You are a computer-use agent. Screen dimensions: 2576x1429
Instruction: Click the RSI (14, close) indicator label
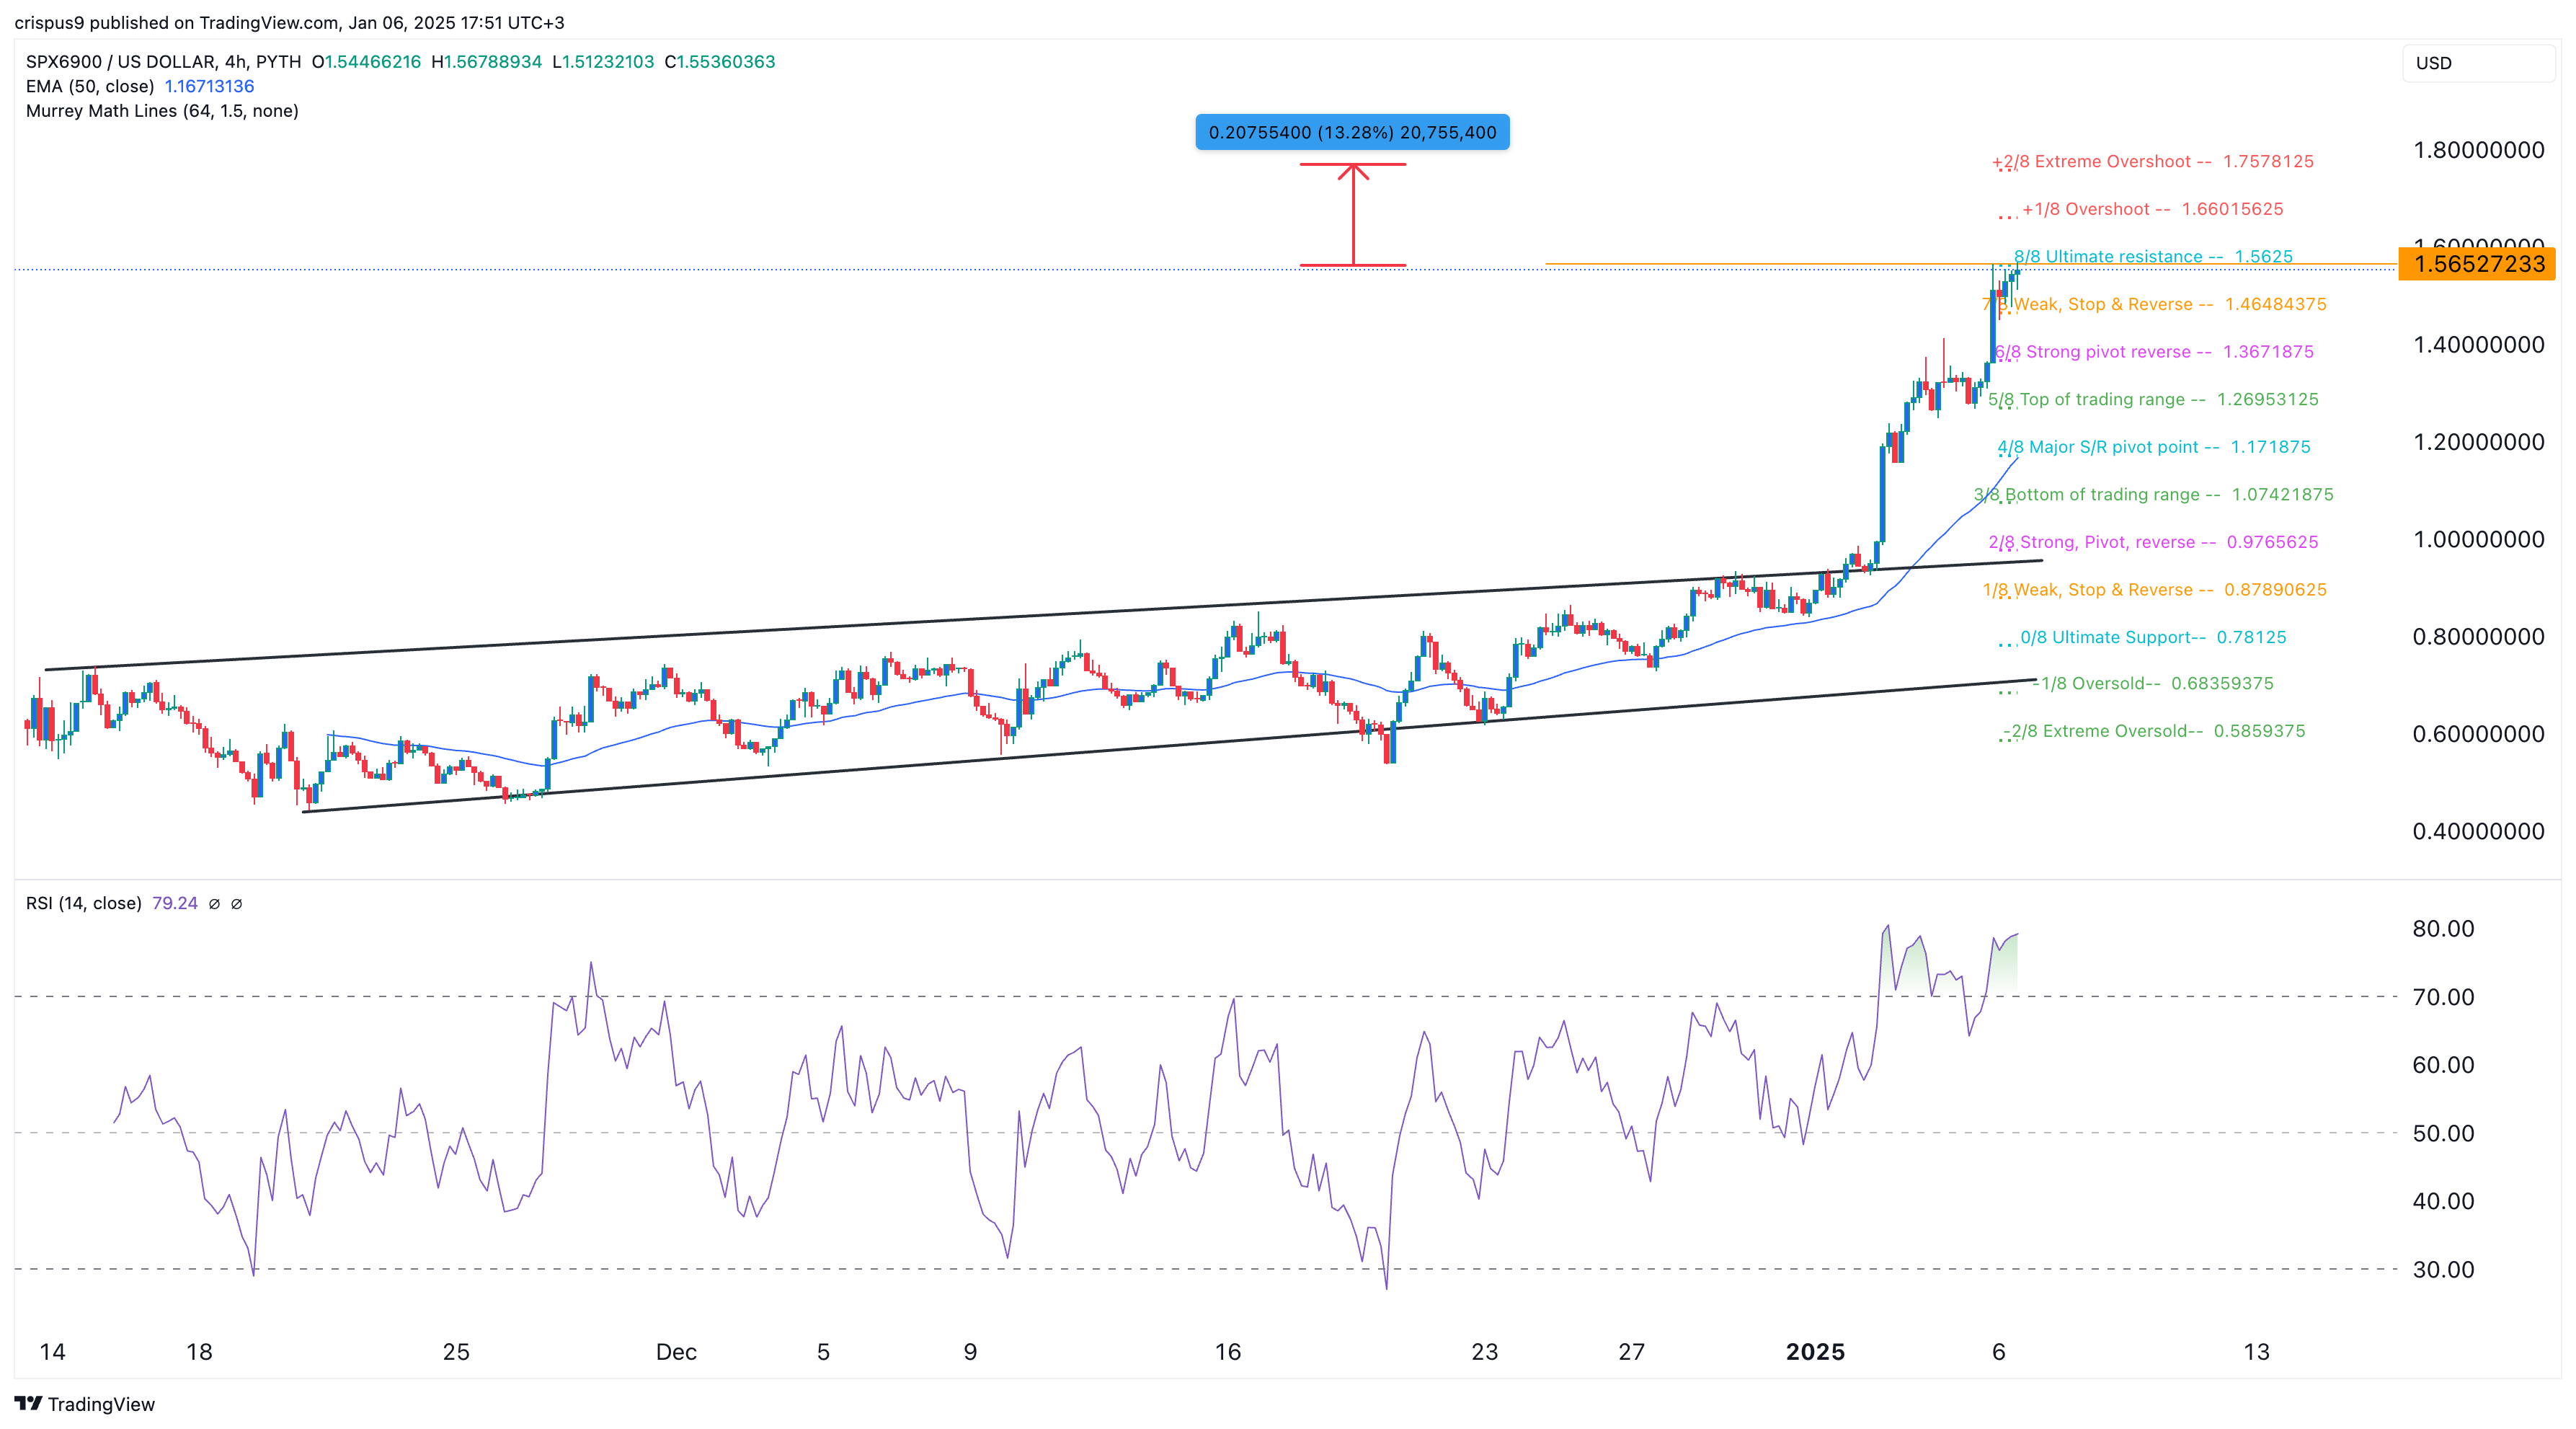click(83, 904)
